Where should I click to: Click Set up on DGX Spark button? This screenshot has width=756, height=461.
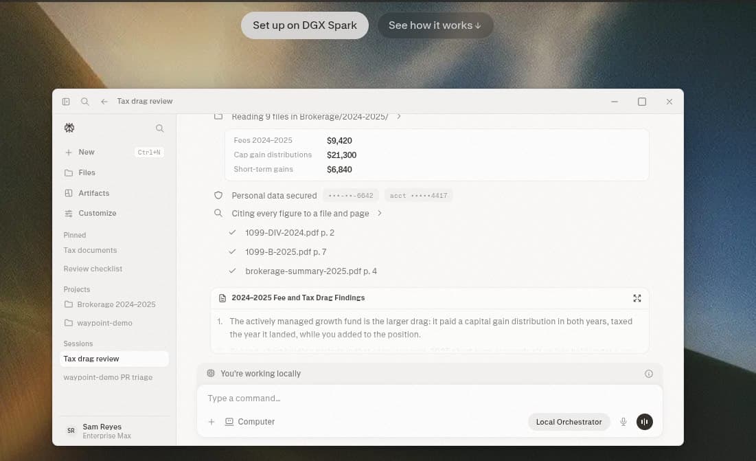click(305, 25)
